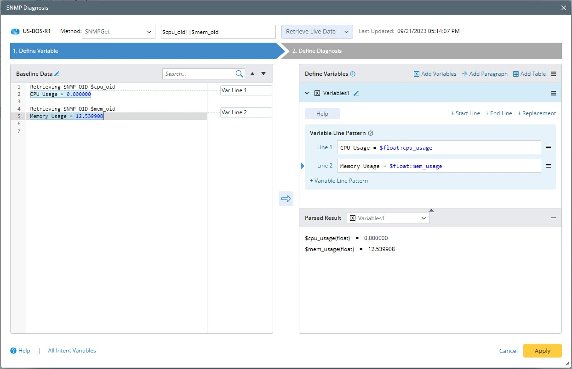Rename Variables1 with the pencil icon
This screenshot has height=369, width=572.
pyautogui.click(x=356, y=93)
